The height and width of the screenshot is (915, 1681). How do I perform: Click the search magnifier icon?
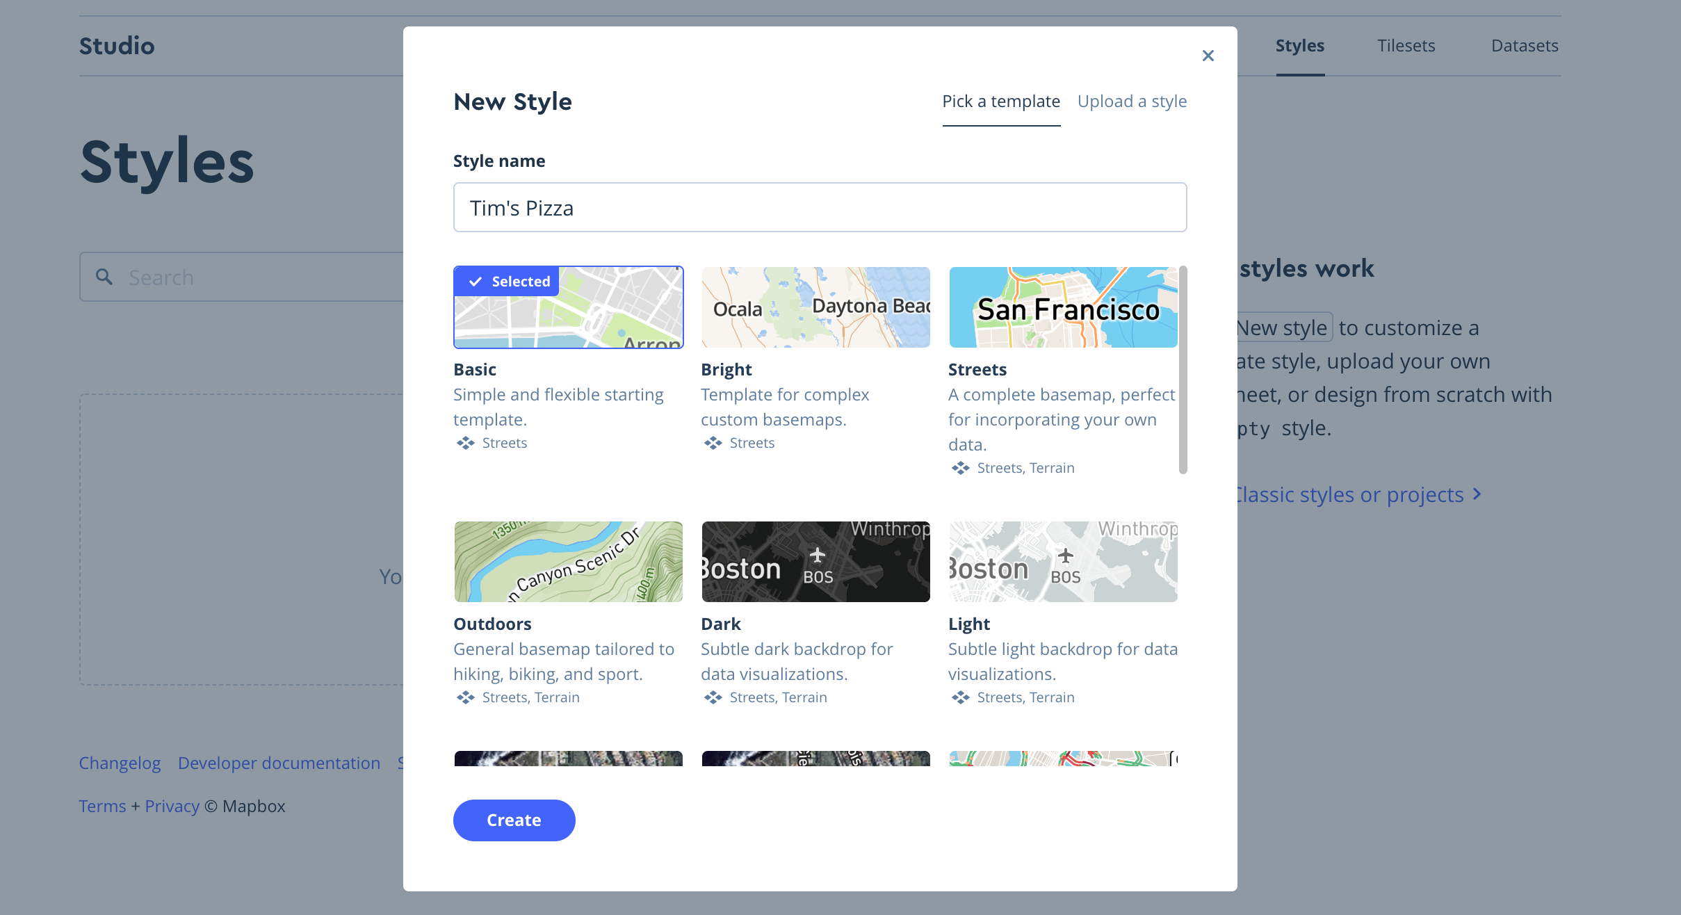click(x=104, y=277)
